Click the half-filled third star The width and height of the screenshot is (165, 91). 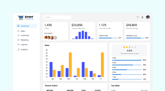129,47
